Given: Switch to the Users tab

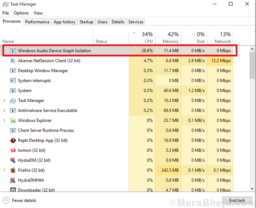Looking at the screenshot, I should [x=102, y=22].
